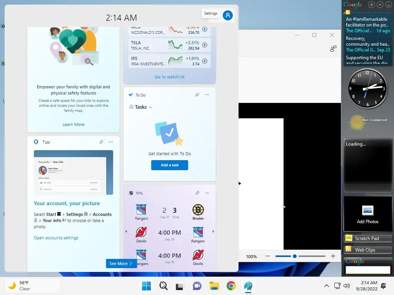Click See More button

pos(121,264)
